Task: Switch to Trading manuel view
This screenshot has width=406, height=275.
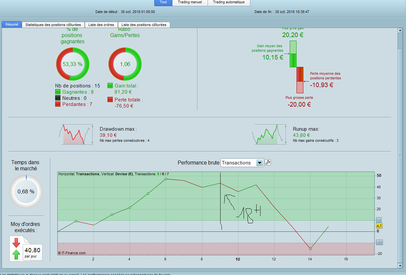Action: (x=190, y=2)
